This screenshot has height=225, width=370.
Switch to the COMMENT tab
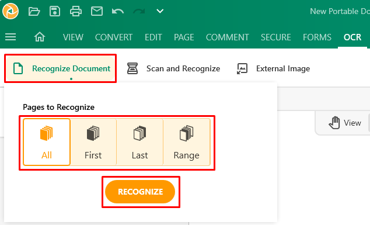pos(227,37)
